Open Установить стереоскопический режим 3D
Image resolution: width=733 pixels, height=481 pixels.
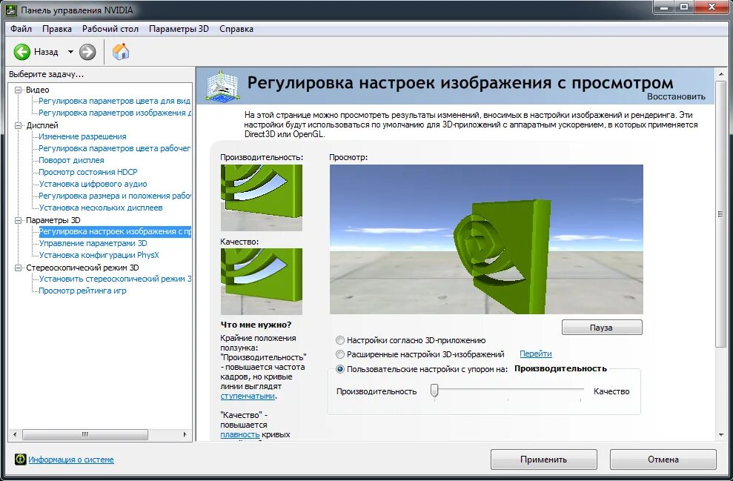(x=115, y=279)
